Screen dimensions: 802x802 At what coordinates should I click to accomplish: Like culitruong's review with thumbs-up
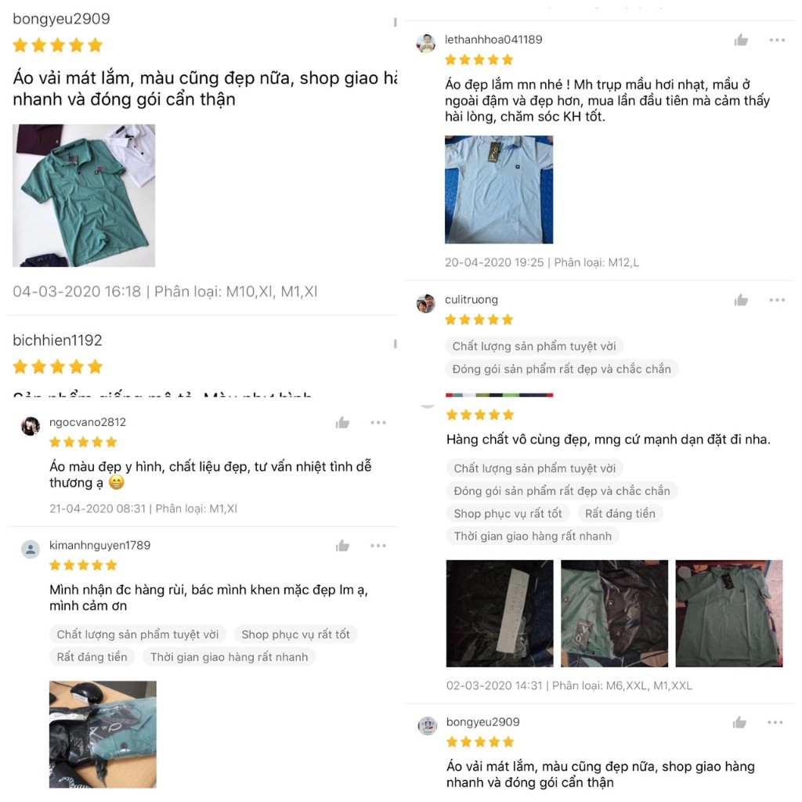[x=741, y=300]
